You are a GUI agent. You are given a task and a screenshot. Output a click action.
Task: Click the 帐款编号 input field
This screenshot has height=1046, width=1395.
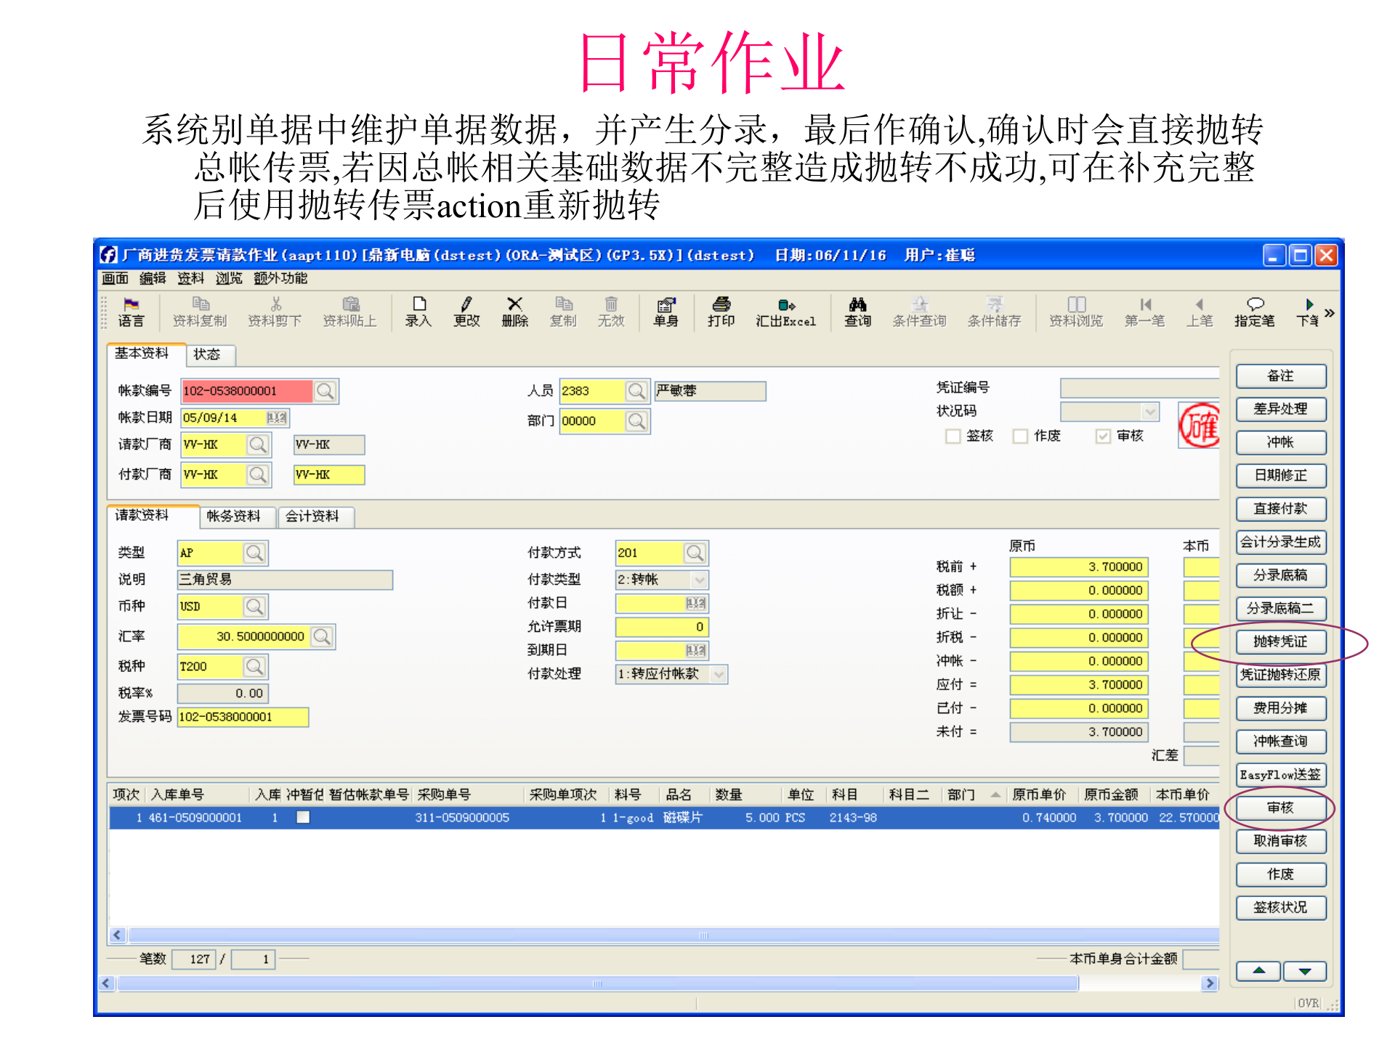coord(247,390)
